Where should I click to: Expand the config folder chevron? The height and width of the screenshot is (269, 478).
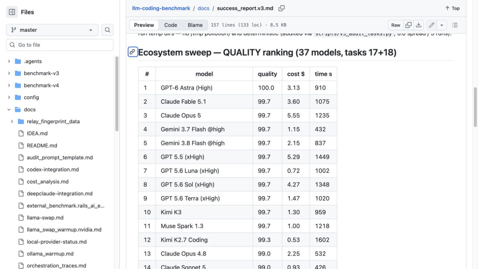click(x=9, y=97)
